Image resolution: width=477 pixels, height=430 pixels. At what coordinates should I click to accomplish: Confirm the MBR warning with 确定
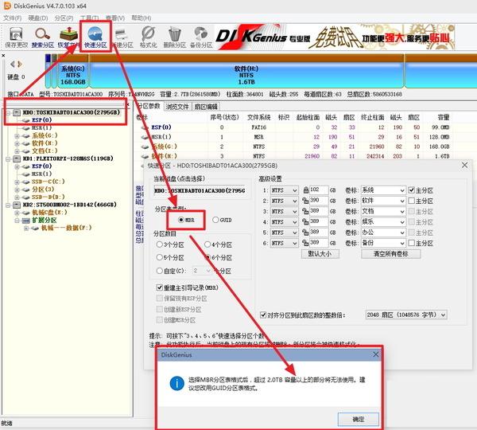359,420
